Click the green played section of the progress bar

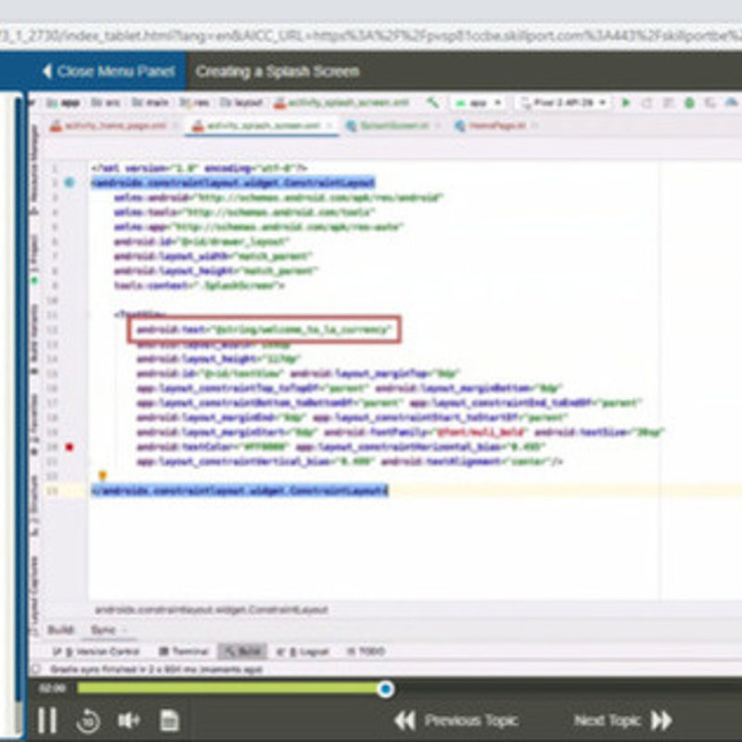(229, 688)
